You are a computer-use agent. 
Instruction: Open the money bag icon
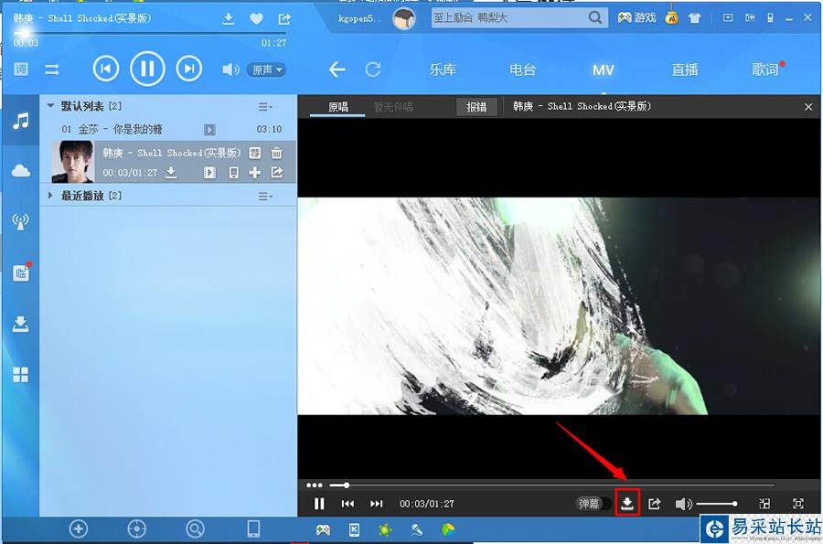(x=671, y=18)
